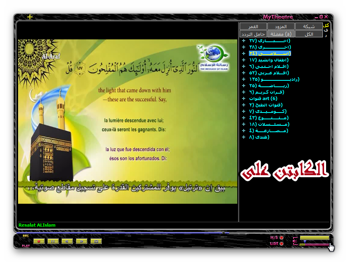The width and height of the screenshot is (347, 262).
Task: Expand the رياضة (25) channel group
Action: (x=244, y=86)
